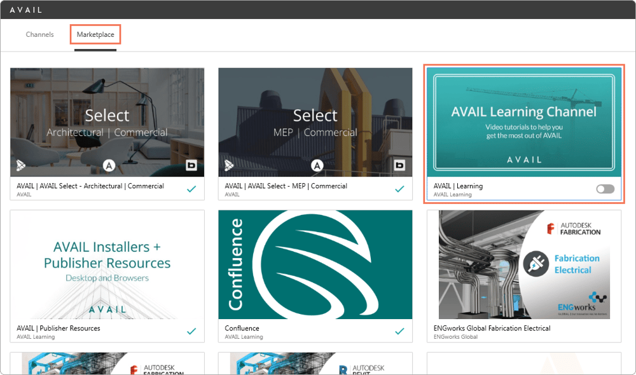Select the Marketplace tab

click(95, 34)
